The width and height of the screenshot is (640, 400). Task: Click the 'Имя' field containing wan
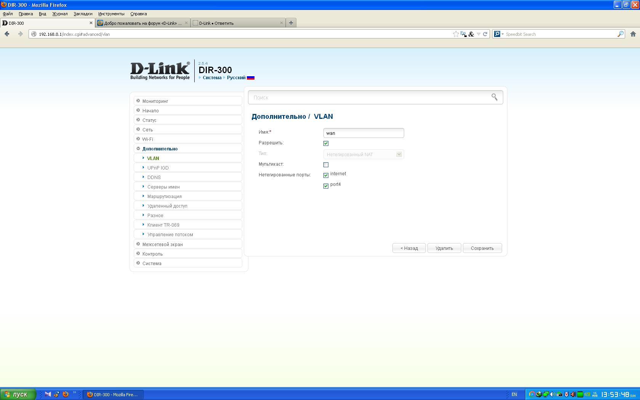click(x=363, y=133)
